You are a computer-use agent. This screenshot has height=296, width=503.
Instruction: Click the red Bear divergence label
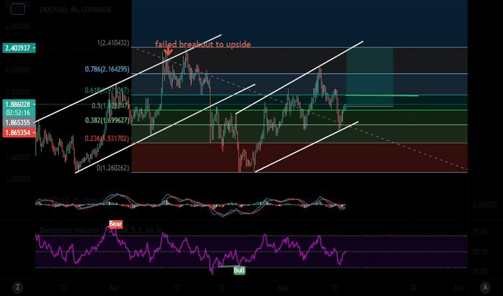pos(115,224)
